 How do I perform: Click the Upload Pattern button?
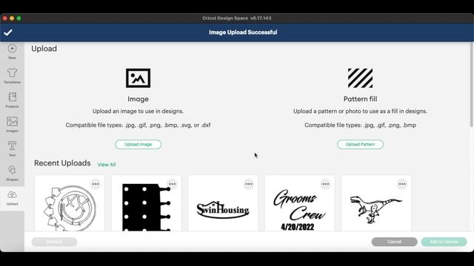click(361, 145)
